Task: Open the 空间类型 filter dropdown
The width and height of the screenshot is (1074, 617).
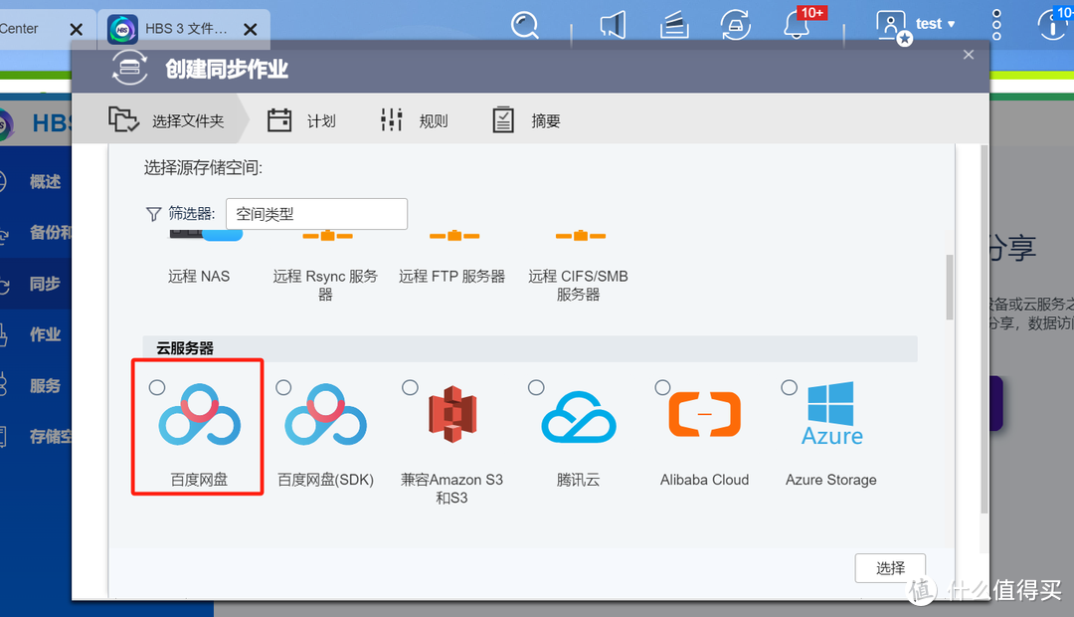Action: click(x=316, y=214)
